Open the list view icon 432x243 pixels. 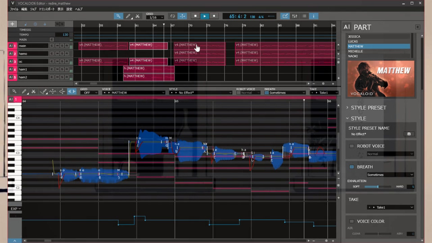[x=304, y=16]
